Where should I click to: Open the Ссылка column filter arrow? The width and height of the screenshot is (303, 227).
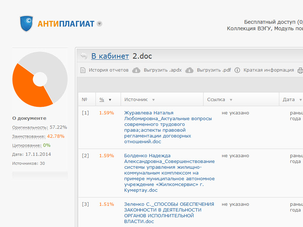click(x=231, y=100)
